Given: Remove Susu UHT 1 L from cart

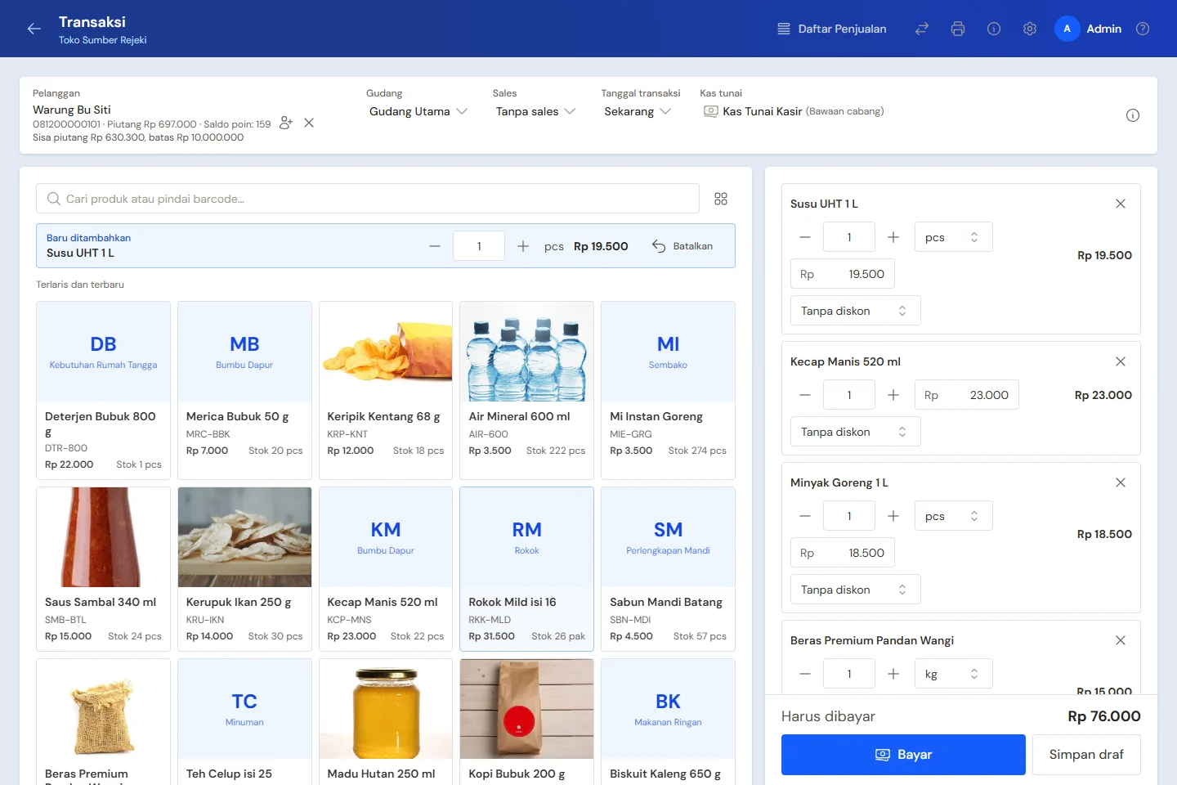Looking at the screenshot, I should 1121,204.
